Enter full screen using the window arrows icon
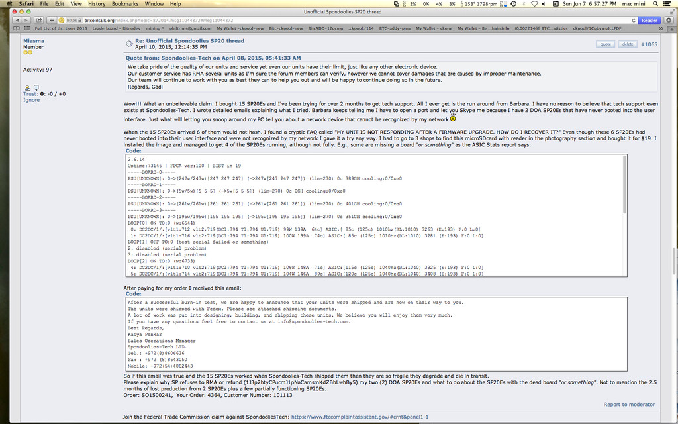 671,12
